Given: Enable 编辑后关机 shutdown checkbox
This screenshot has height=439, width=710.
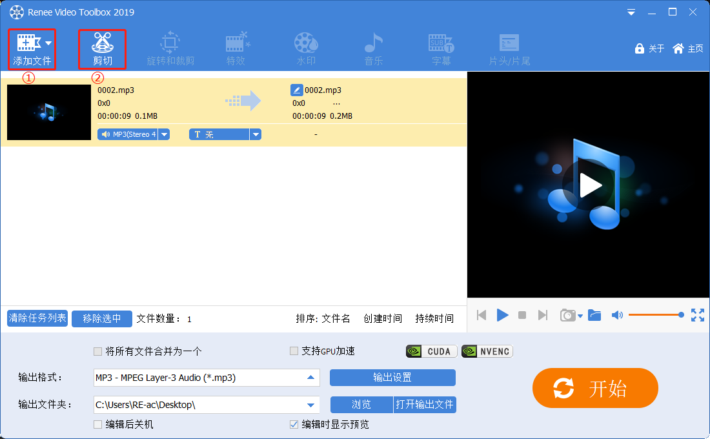Looking at the screenshot, I should pos(97,425).
